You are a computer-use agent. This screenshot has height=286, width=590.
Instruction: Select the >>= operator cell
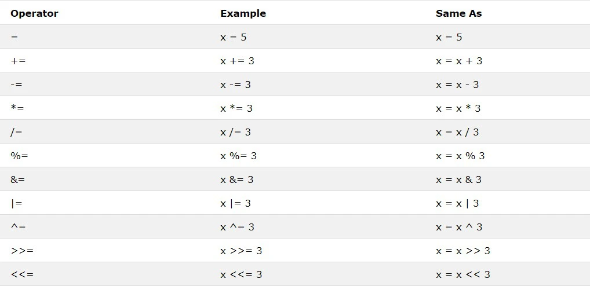click(22, 251)
